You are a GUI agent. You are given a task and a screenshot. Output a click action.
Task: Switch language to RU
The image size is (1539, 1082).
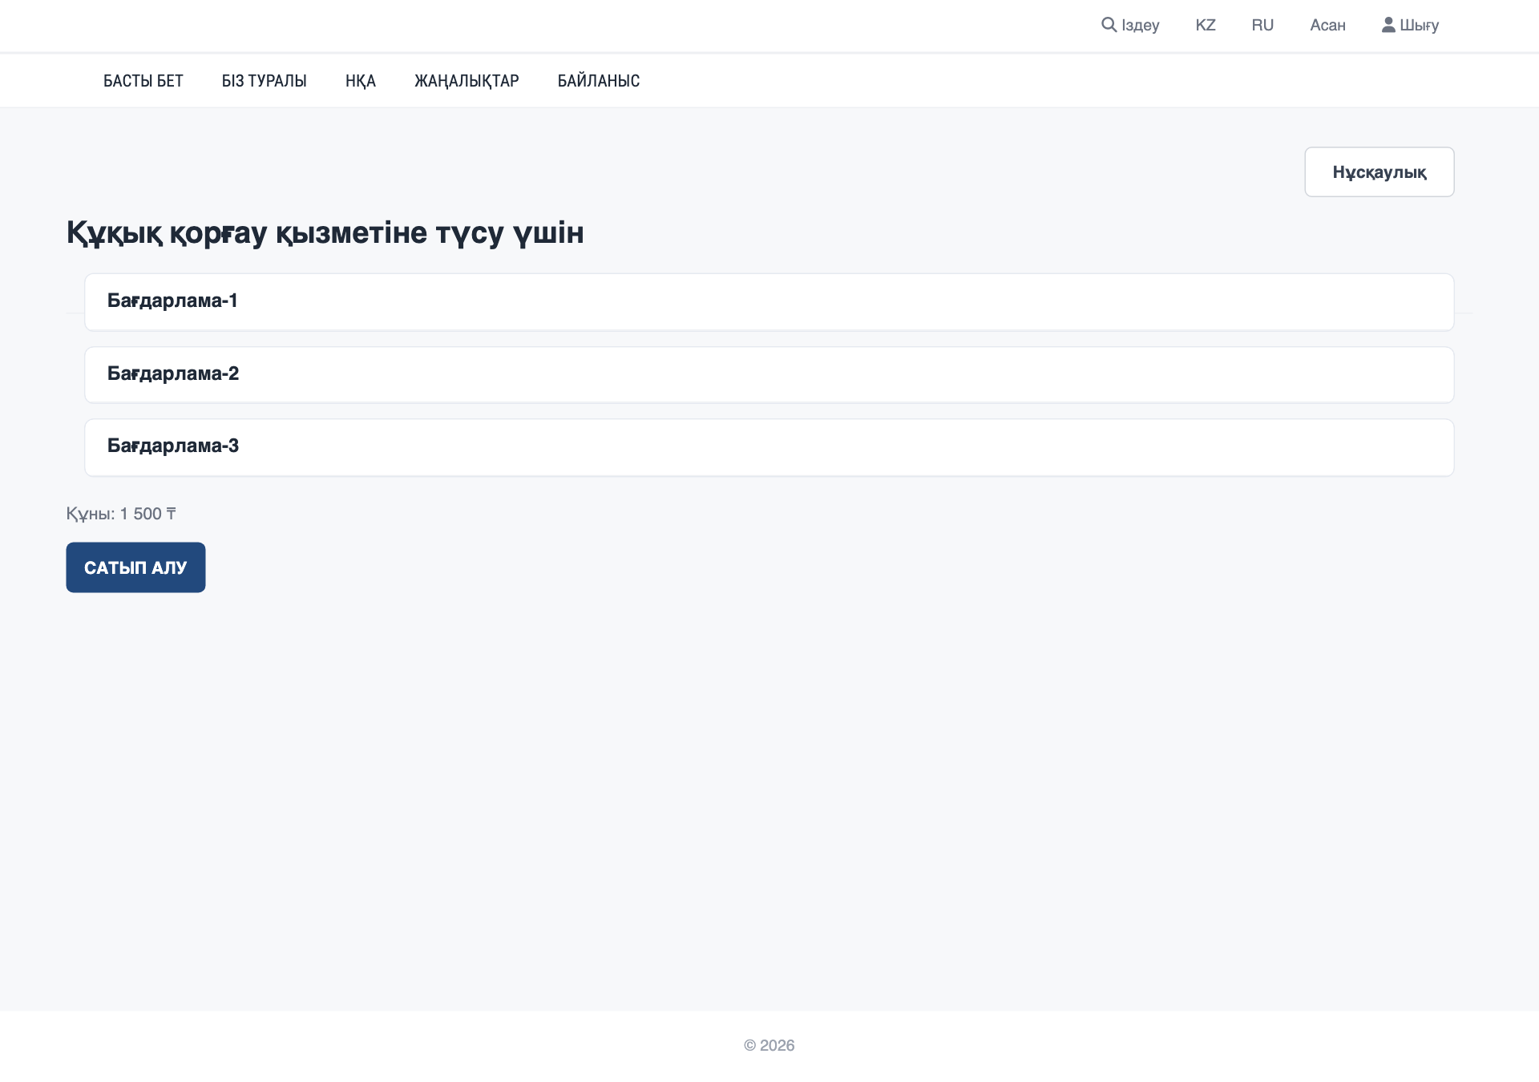pyautogui.click(x=1262, y=25)
